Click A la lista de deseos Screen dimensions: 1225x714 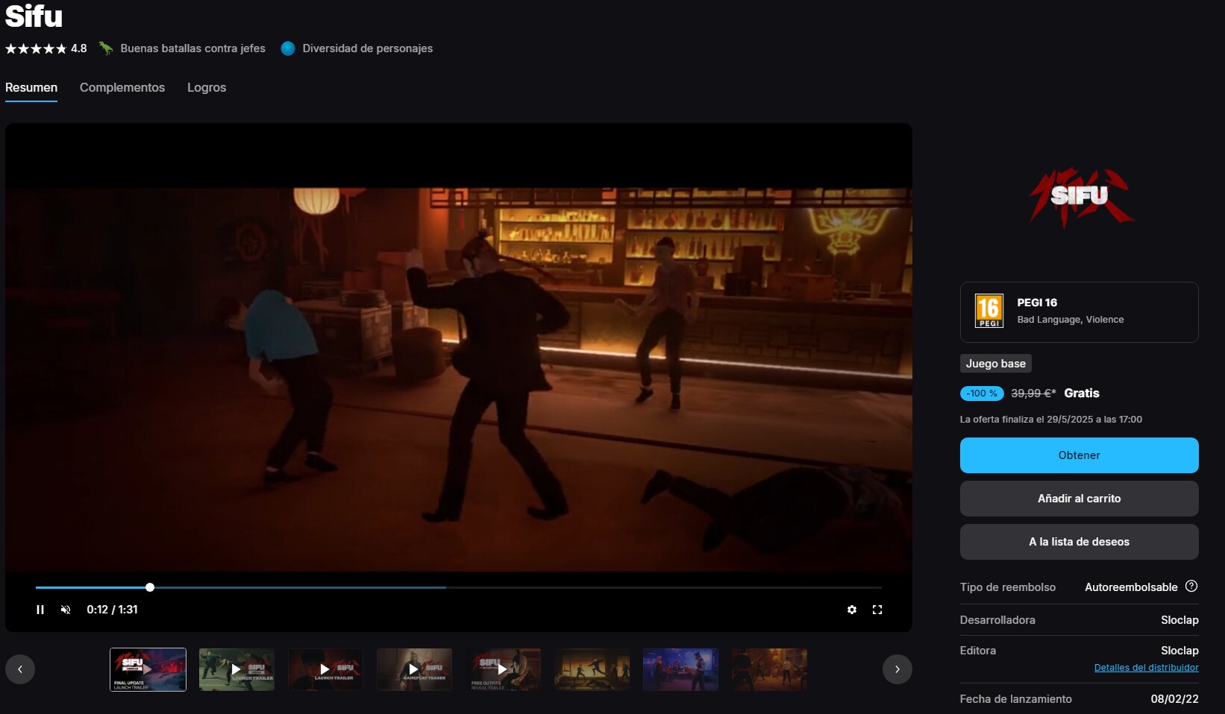point(1079,542)
